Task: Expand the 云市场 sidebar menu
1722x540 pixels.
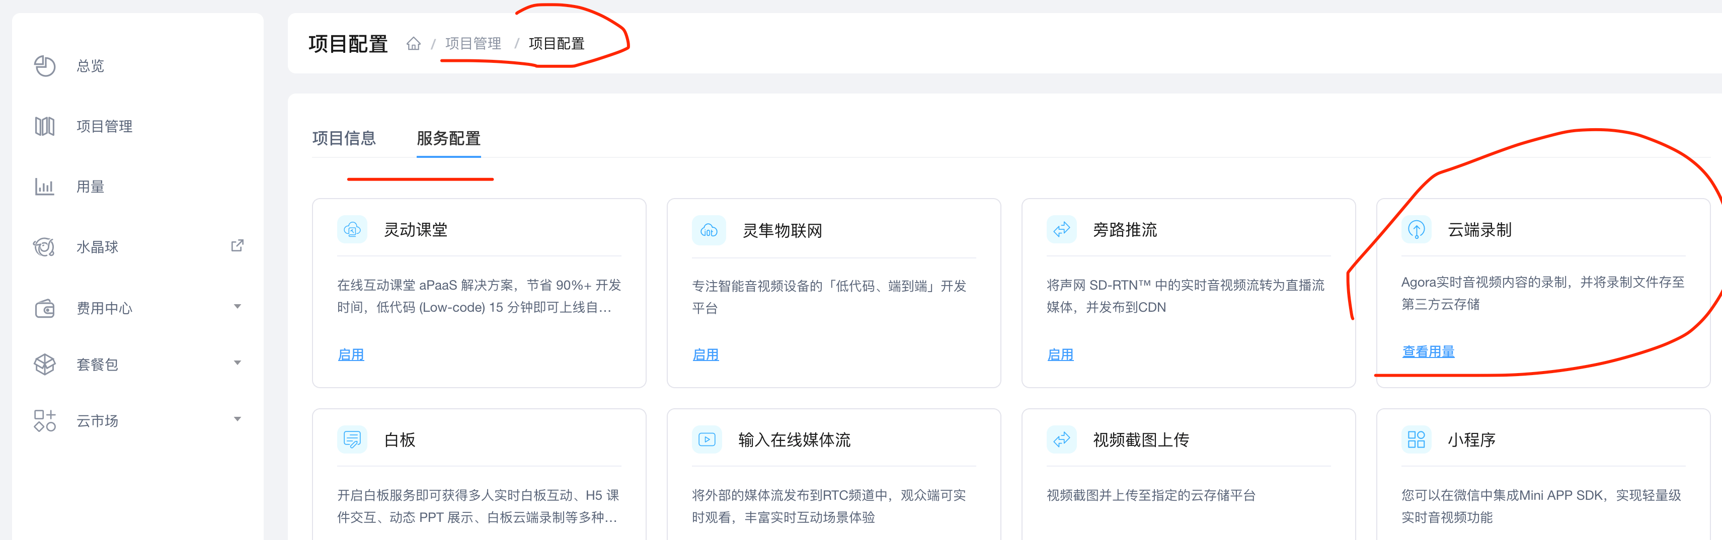Action: point(237,419)
